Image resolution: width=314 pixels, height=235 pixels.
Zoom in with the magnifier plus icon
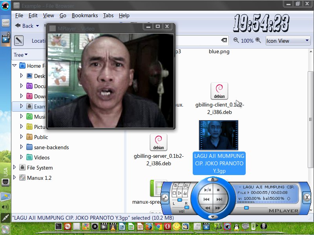click(258, 40)
